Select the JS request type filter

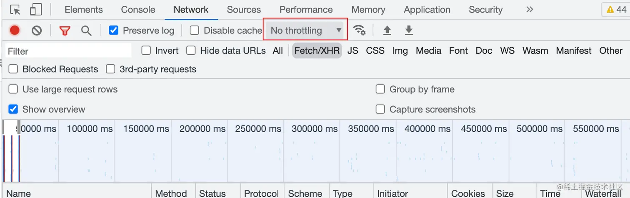[352, 50]
